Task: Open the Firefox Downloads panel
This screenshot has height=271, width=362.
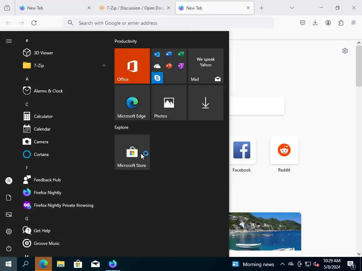Action: 315,23
